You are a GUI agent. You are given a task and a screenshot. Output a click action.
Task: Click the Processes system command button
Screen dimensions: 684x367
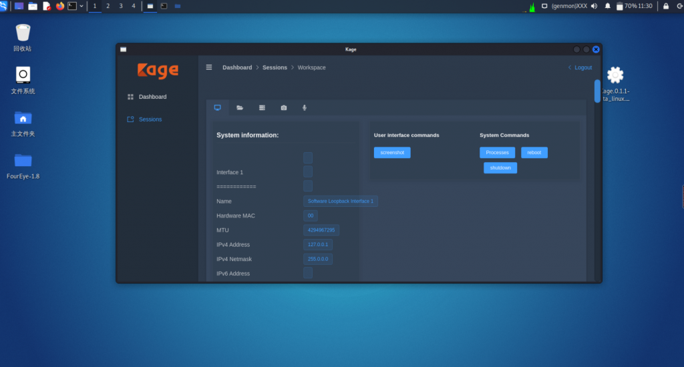497,153
